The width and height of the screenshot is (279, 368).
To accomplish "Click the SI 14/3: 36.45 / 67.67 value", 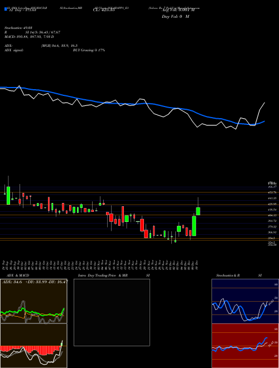I will (44, 32).
